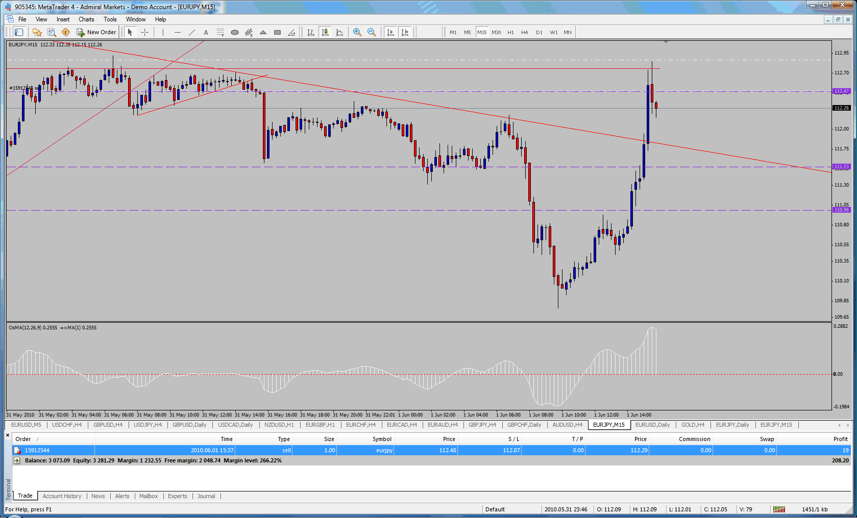
Task: Switch to GOLD,H4 chart tab
Action: (693, 425)
